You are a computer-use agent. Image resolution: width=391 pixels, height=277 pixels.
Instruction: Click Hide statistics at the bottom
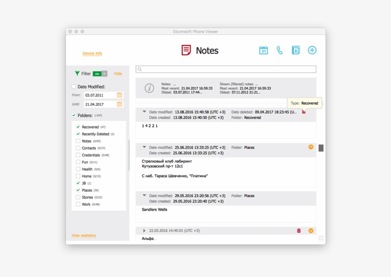tap(84, 235)
